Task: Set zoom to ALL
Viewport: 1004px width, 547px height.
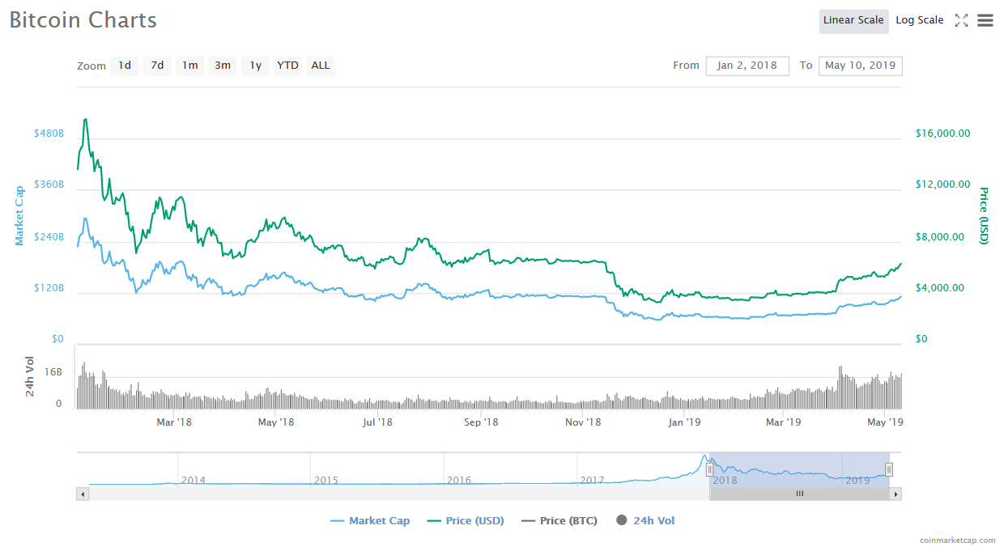Action: tap(321, 66)
